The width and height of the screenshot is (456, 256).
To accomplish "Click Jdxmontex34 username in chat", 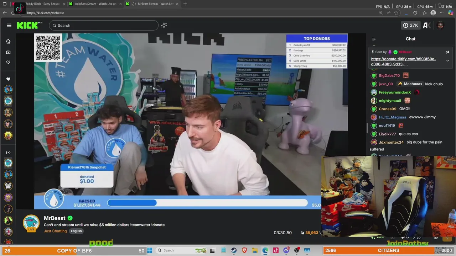I will (x=391, y=142).
